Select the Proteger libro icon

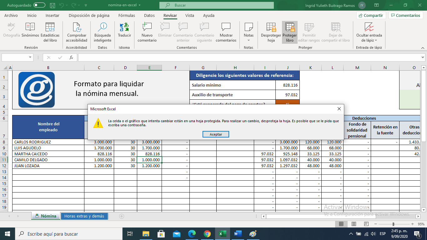click(x=290, y=27)
